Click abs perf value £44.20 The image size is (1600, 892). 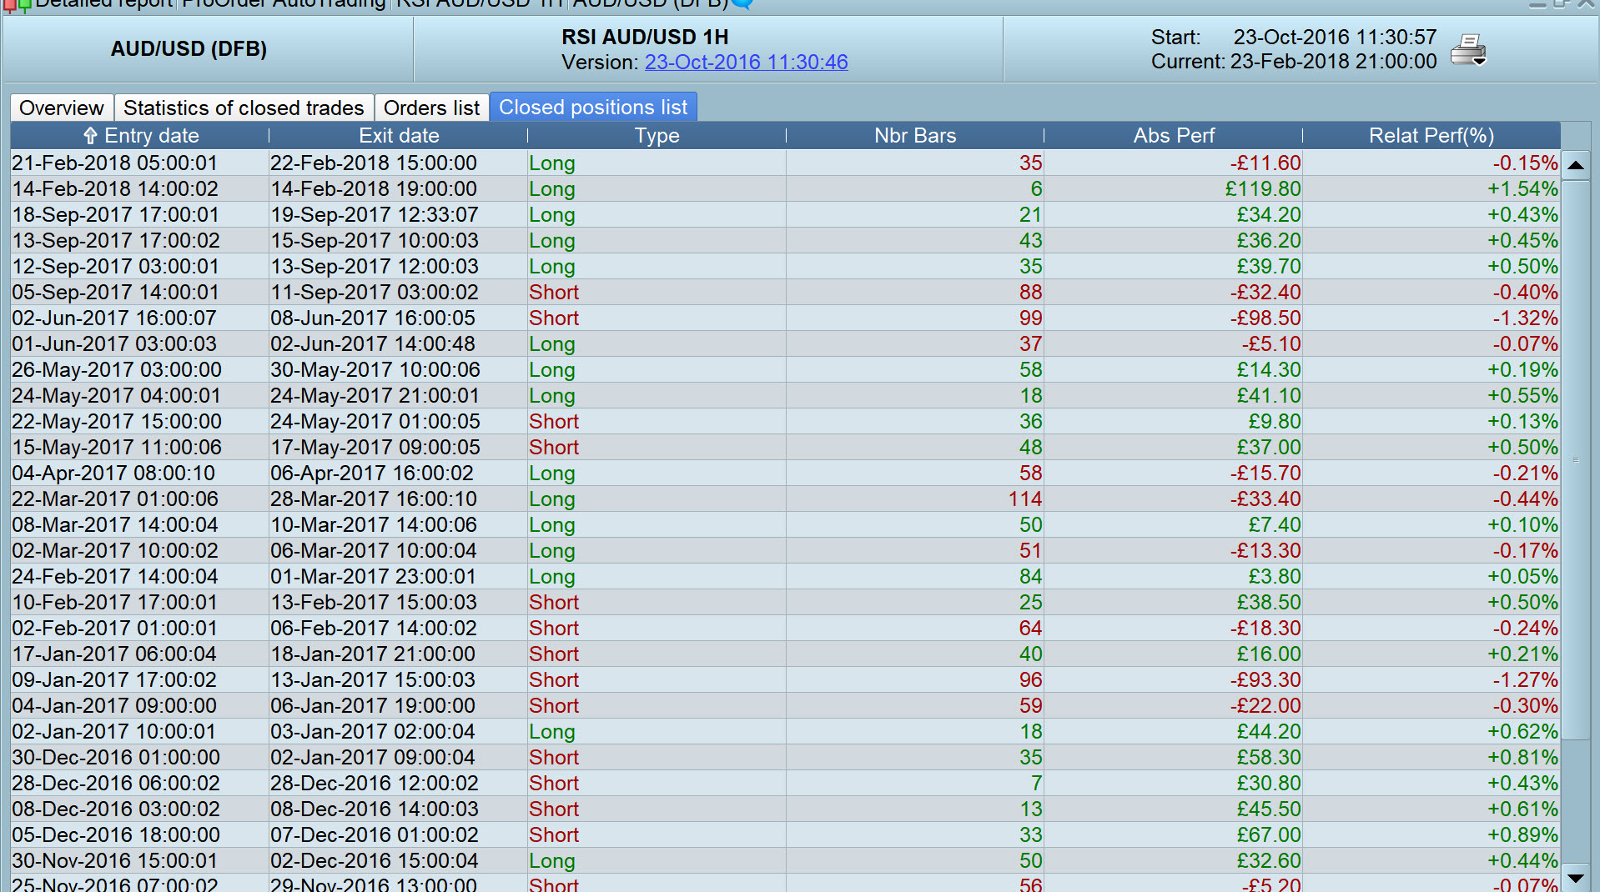[x=1269, y=732]
